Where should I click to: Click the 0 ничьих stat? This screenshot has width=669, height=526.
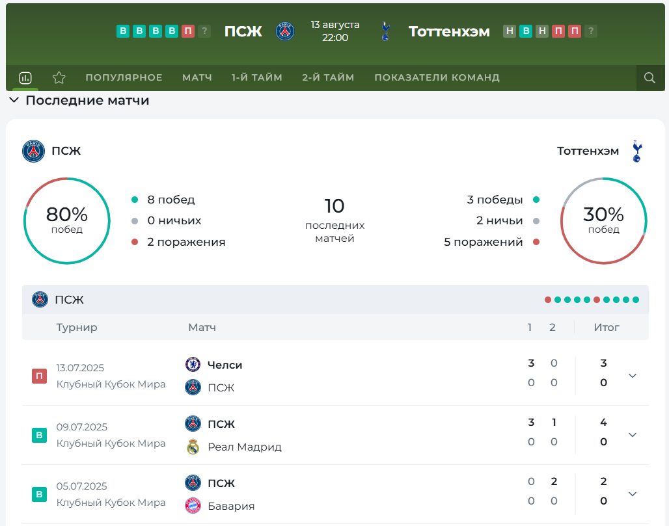[x=174, y=221]
